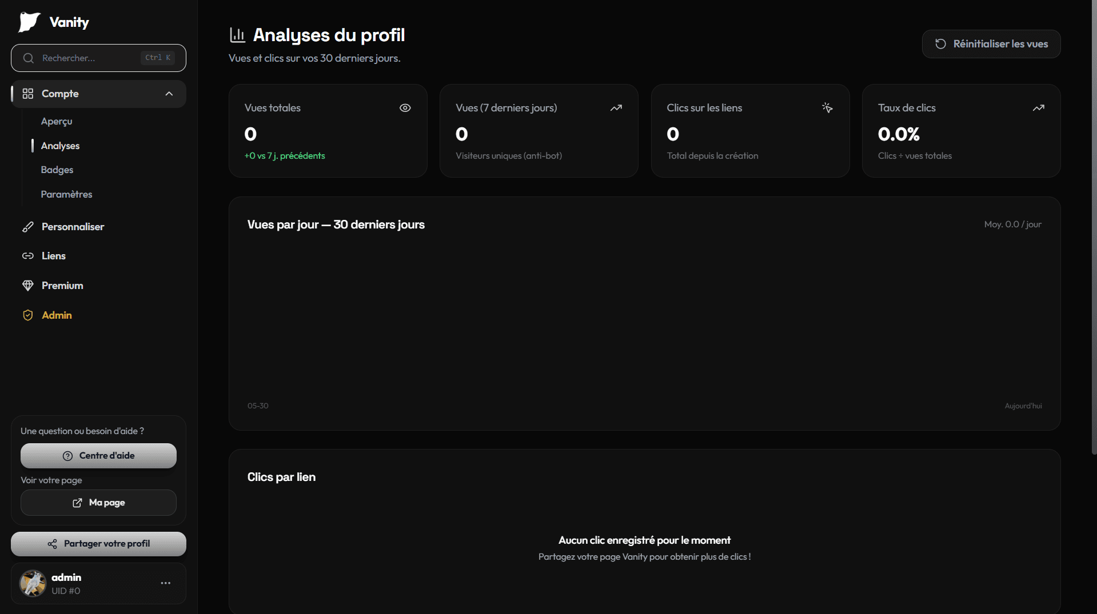Click the Rechercher search field
This screenshot has height=614, width=1097.
pos(98,58)
